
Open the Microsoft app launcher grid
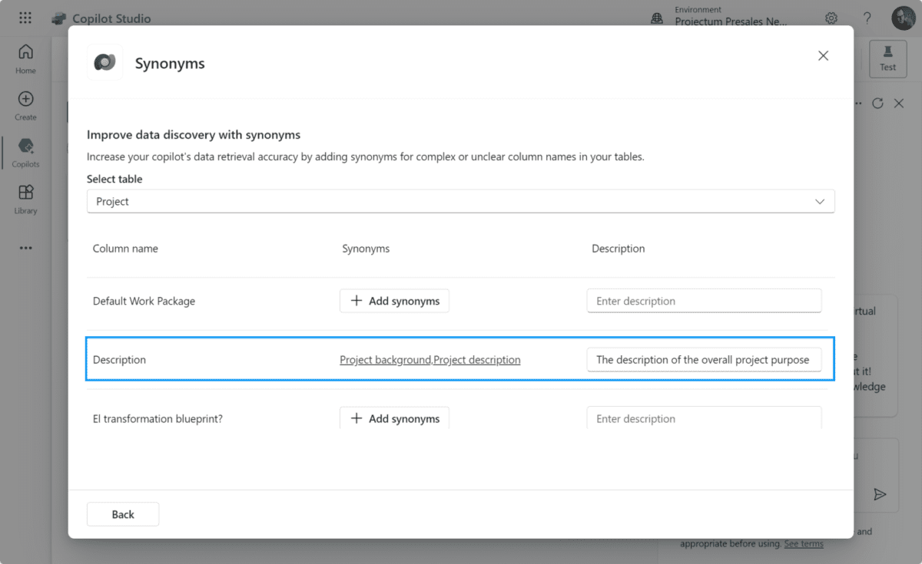click(x=25, y=17)
